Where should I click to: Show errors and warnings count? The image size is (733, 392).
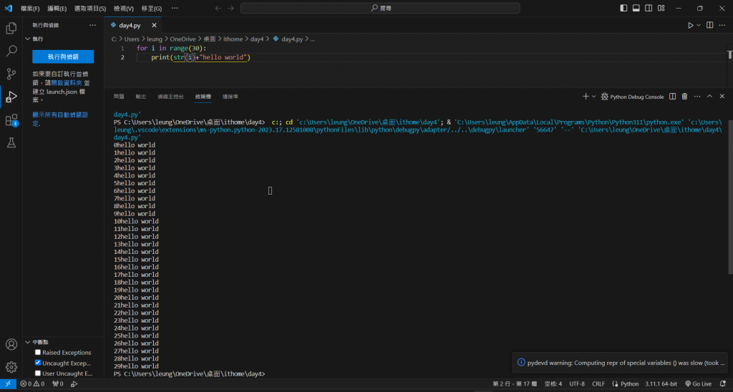tap(32, 384)
